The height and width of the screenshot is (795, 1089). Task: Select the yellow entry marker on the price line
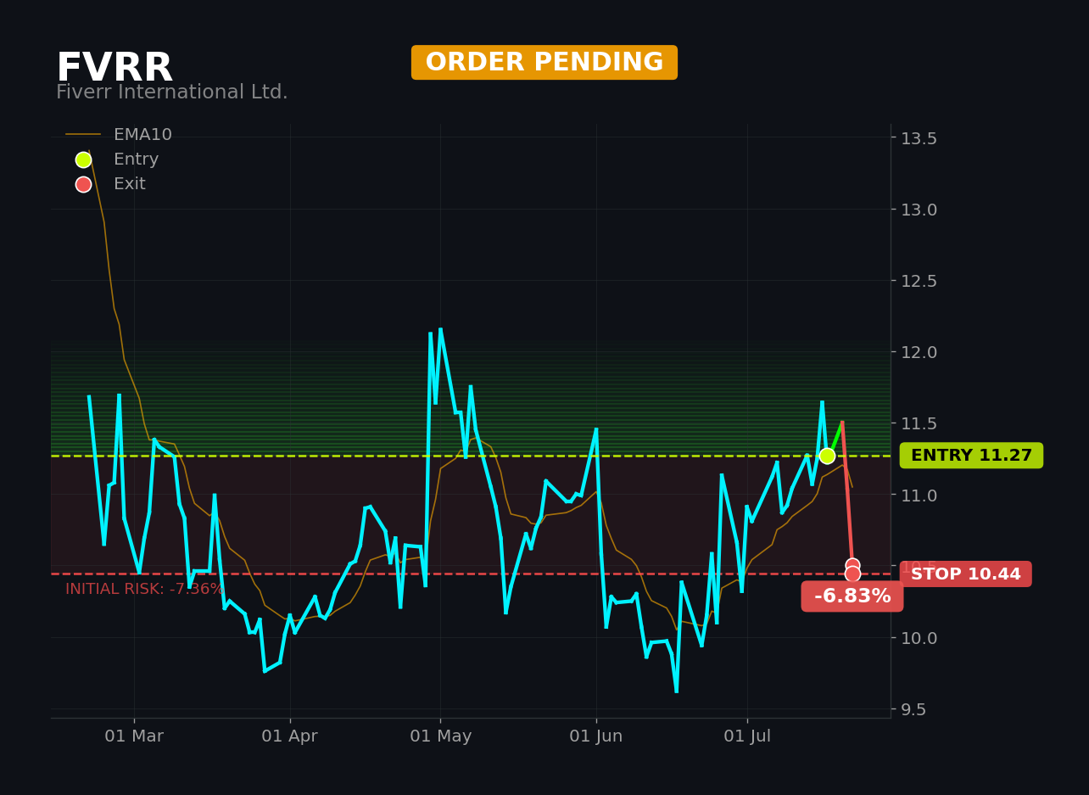pos(827,456)
